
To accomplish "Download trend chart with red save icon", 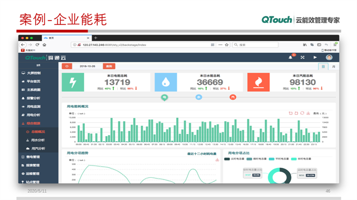I will [x=217, y=160].
